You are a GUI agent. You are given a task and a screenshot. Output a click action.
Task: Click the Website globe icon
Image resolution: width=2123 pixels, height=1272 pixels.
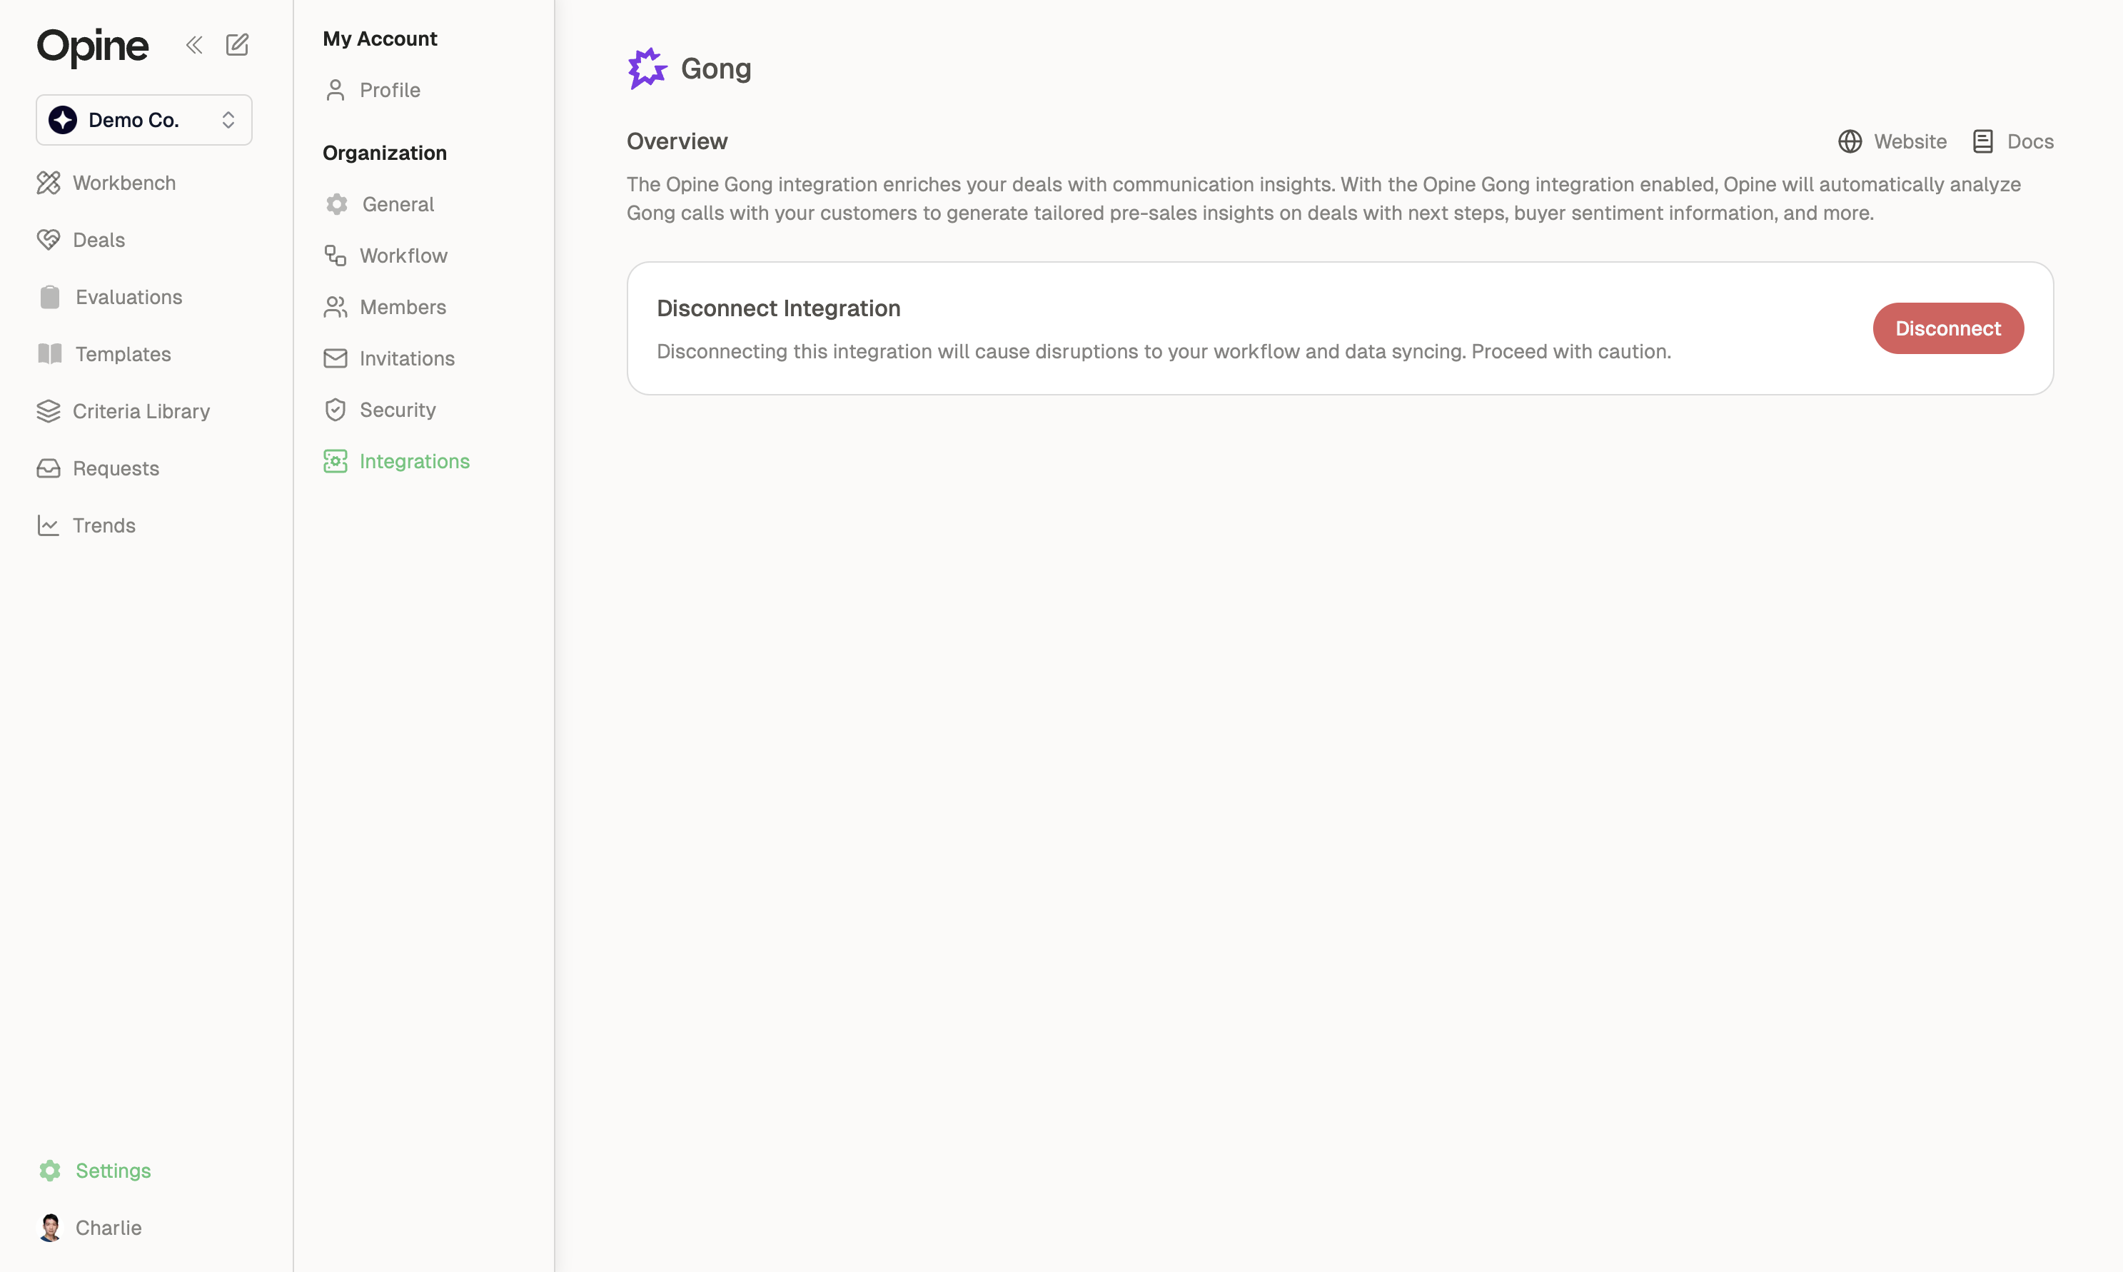pos(1850,141)
